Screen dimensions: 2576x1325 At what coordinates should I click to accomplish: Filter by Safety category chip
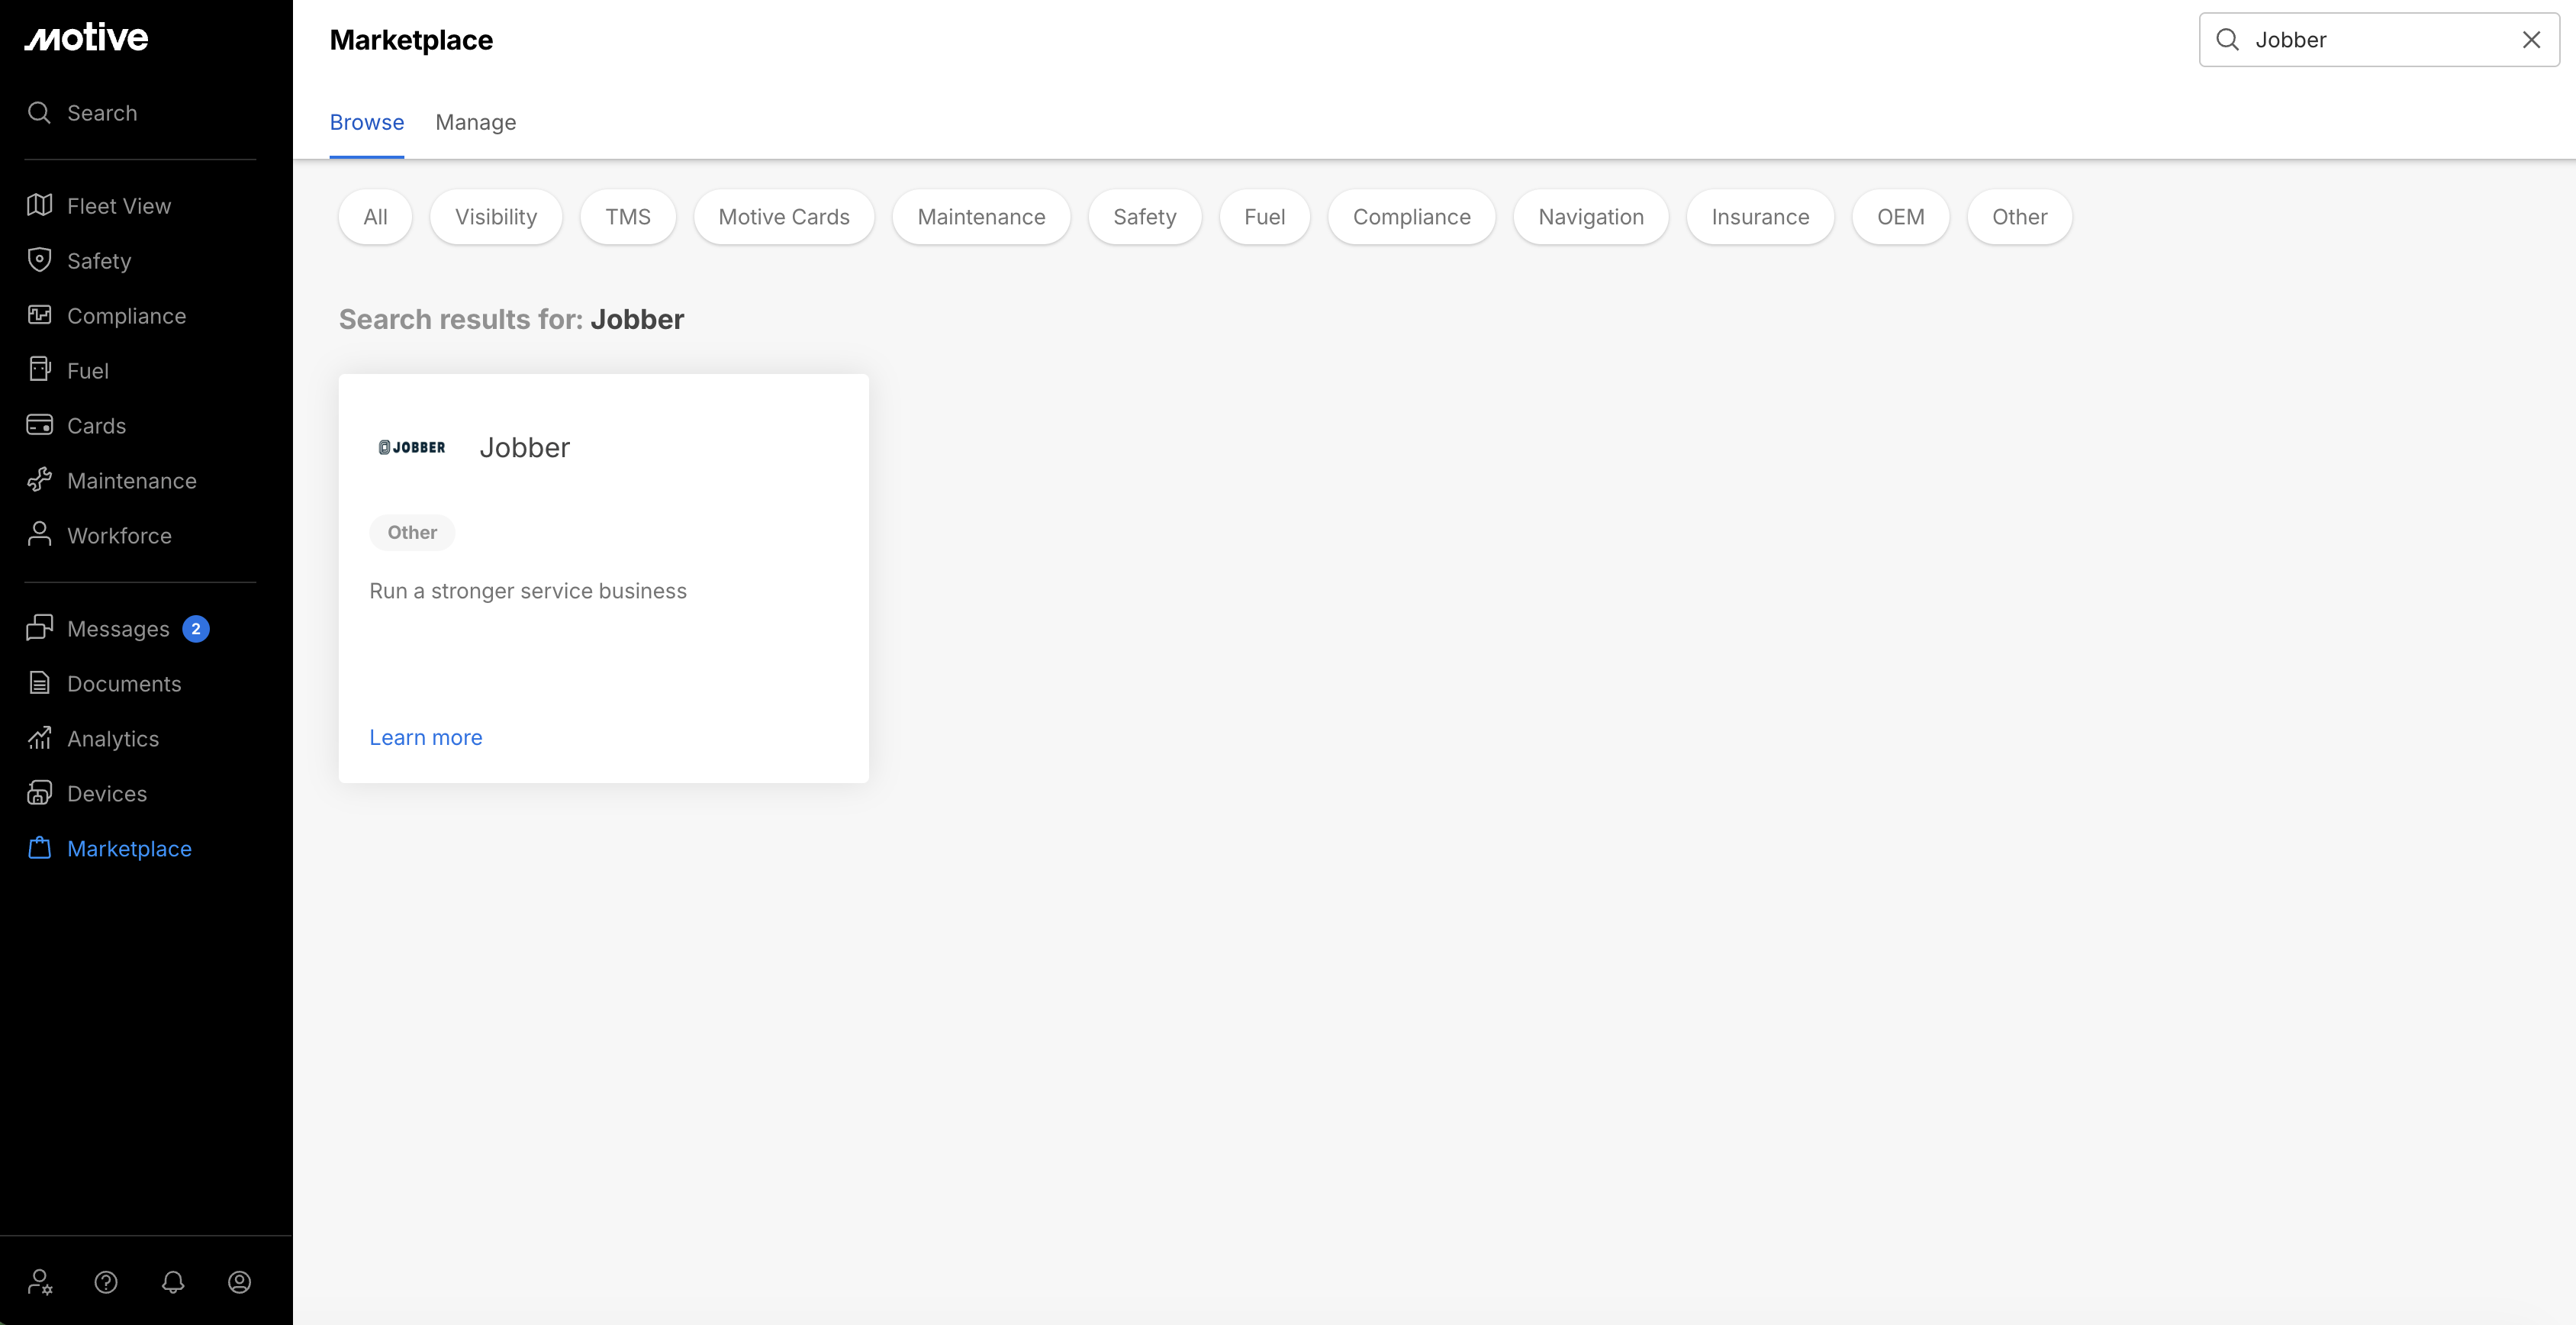pyautogui.click(x=1144, y=217)
